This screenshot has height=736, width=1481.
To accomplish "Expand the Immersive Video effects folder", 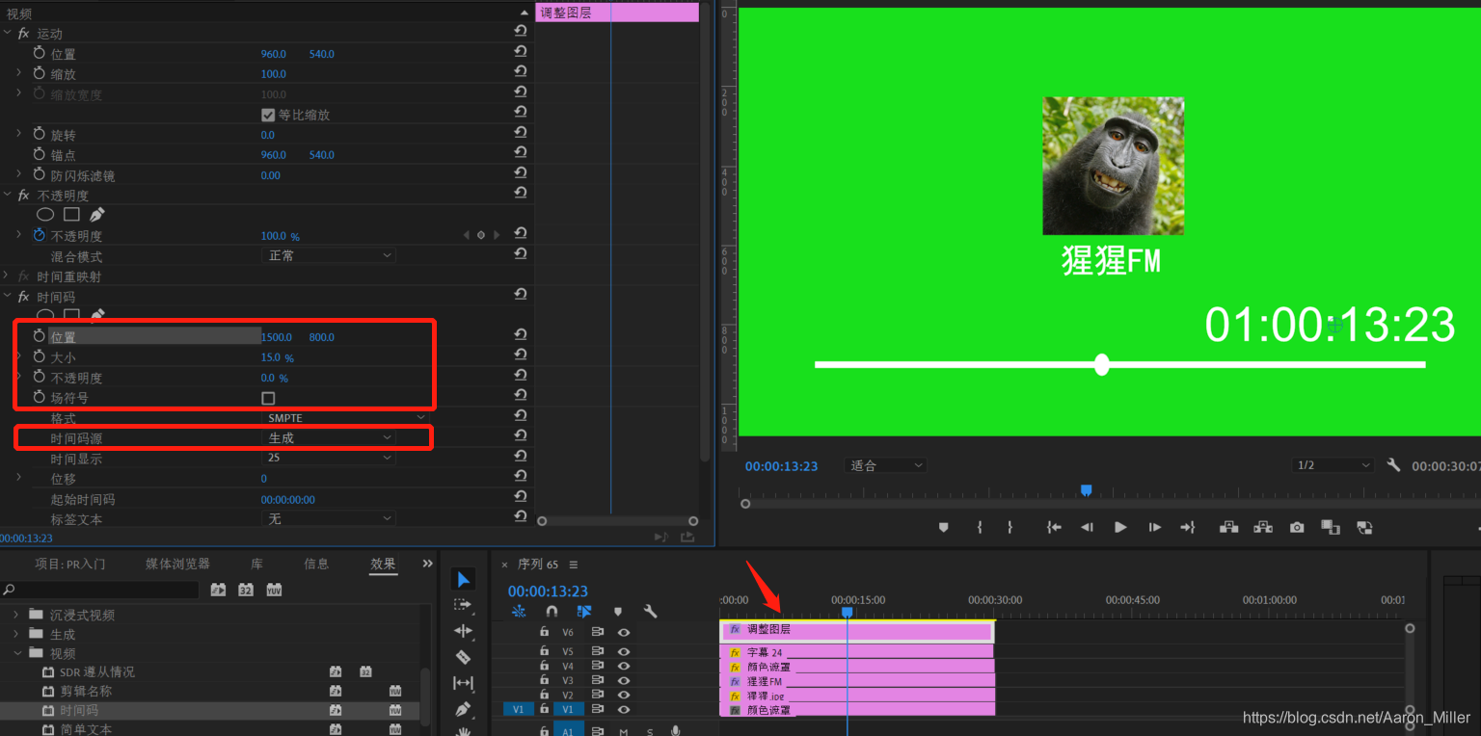I will (x=16, y=615).
